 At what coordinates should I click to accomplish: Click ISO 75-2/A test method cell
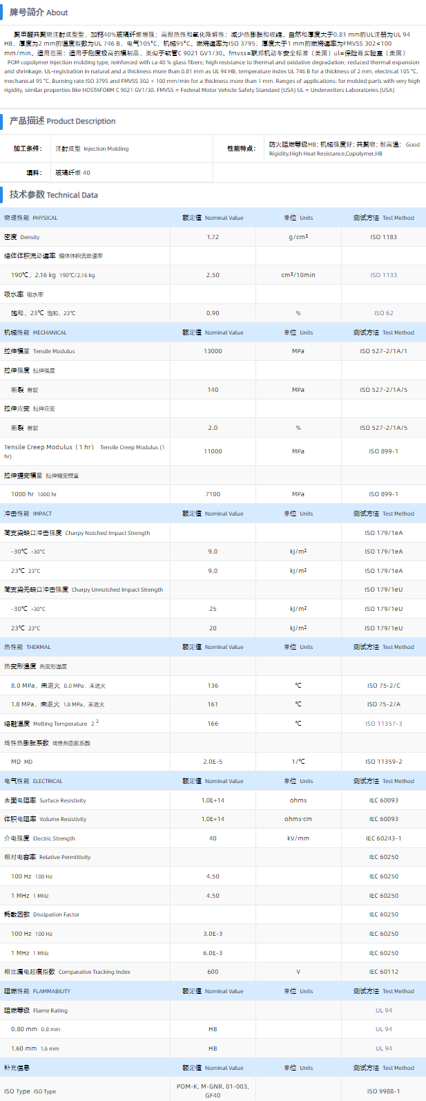tap(383, 704)
